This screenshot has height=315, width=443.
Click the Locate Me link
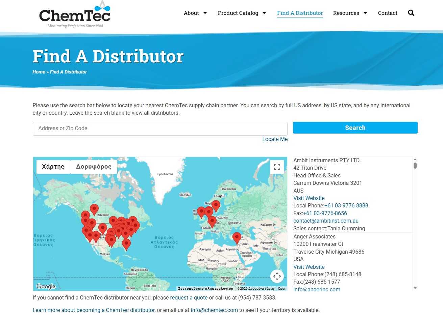point(275,139)
